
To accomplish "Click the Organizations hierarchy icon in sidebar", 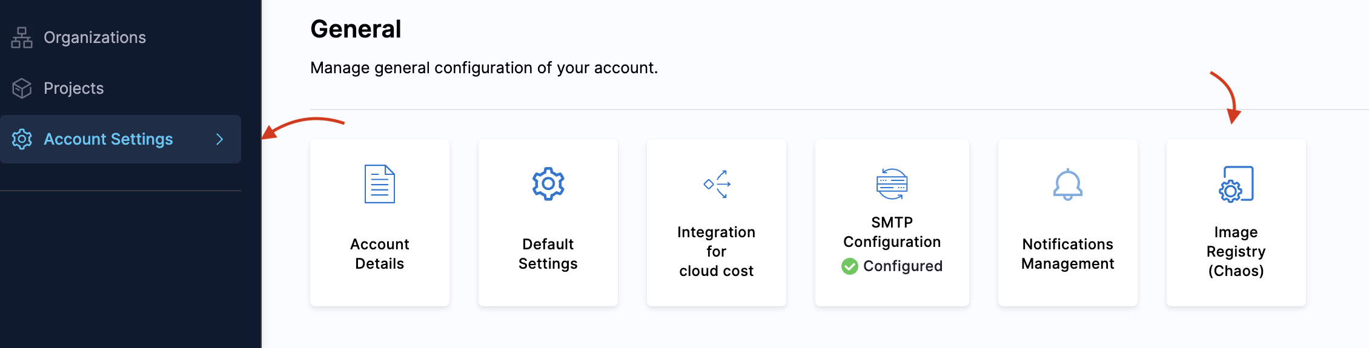I will point(22,38).
